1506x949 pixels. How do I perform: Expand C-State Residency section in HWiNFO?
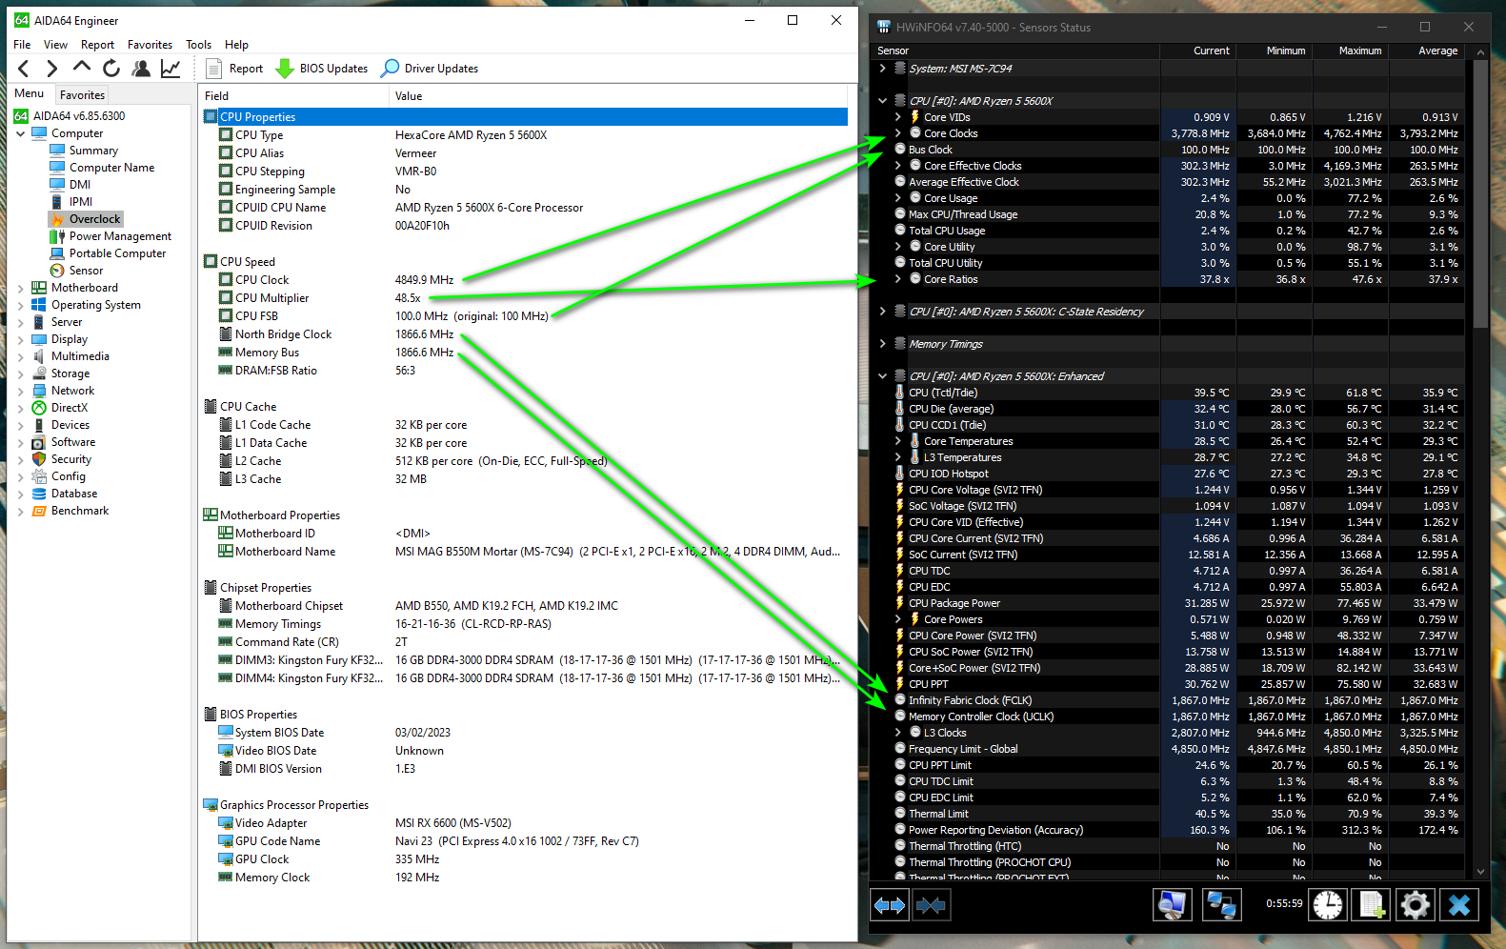[883, 312]
